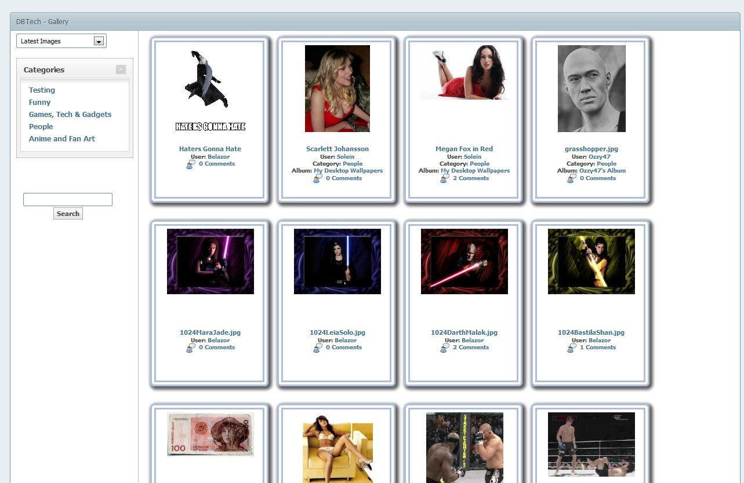Click the 1024DarthMalak.jpg title link
The image size is (744, 483).
[464, 332]
